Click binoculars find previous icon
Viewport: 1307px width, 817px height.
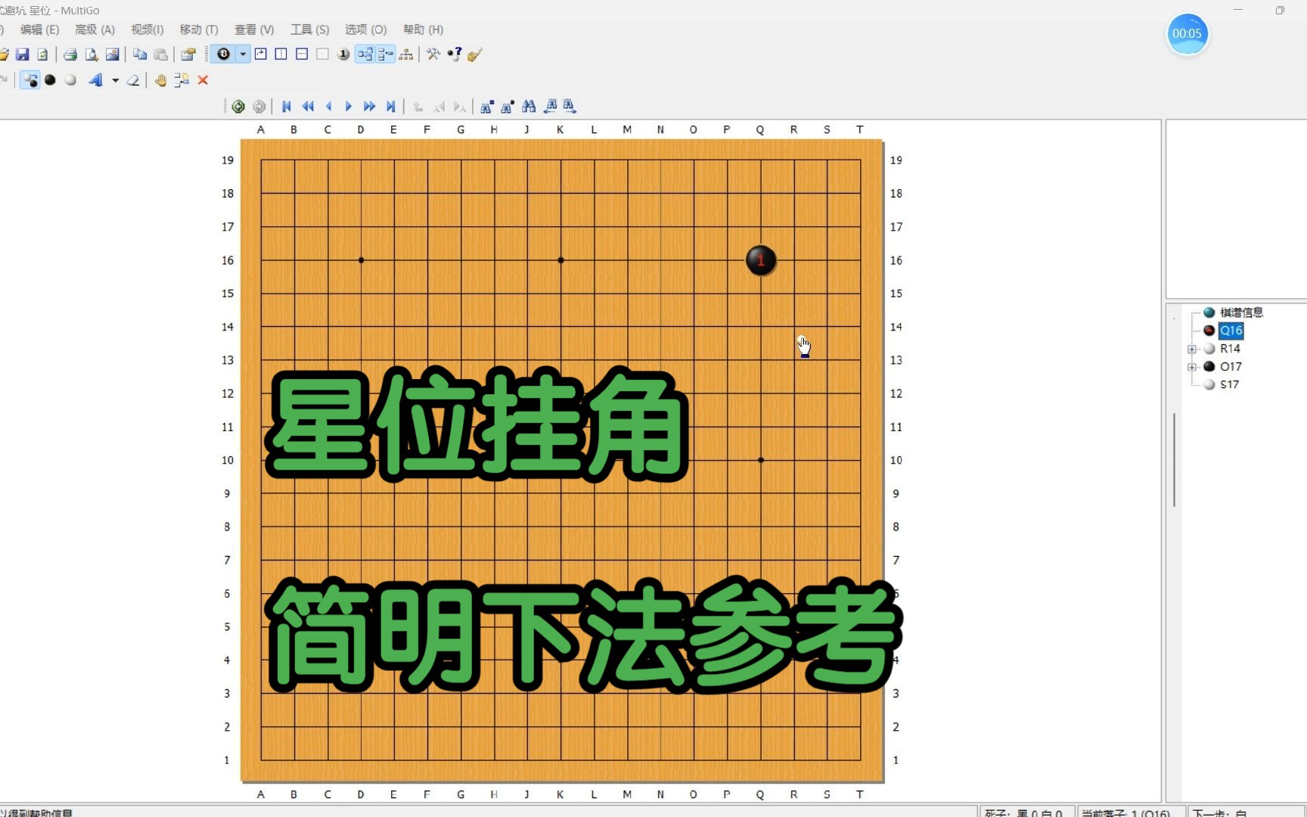pyautogui.click(x=550, y=107)
